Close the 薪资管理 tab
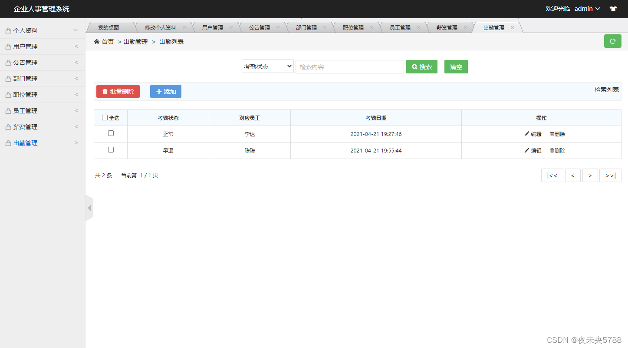The image size is (628, 348). 465,27
